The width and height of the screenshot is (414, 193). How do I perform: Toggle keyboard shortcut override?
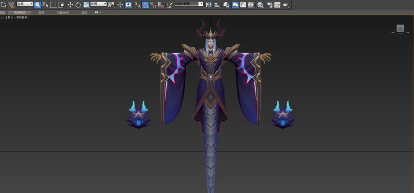(128, 4)
